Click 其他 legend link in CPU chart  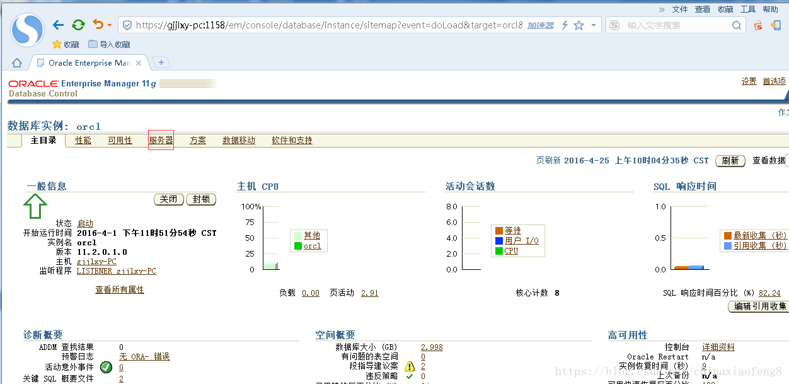click(x=312, y=236)
